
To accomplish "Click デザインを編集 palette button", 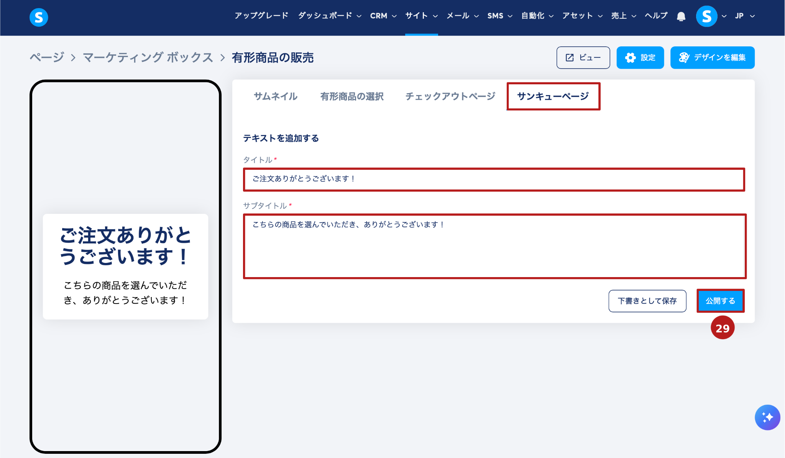I will [712, 57].
